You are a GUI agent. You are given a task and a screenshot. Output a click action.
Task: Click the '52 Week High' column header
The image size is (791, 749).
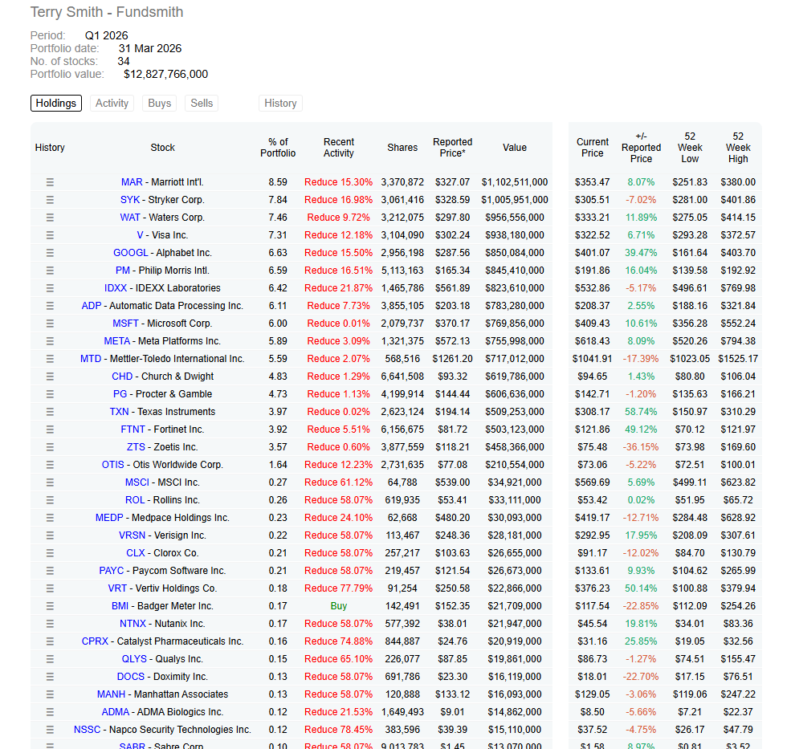[738, 147]
